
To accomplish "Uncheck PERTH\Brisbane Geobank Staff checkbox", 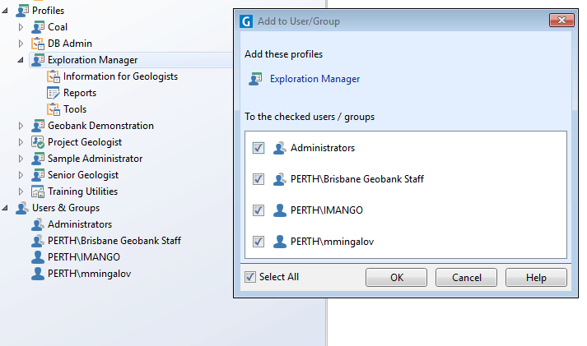I will (x=259, y=179).
